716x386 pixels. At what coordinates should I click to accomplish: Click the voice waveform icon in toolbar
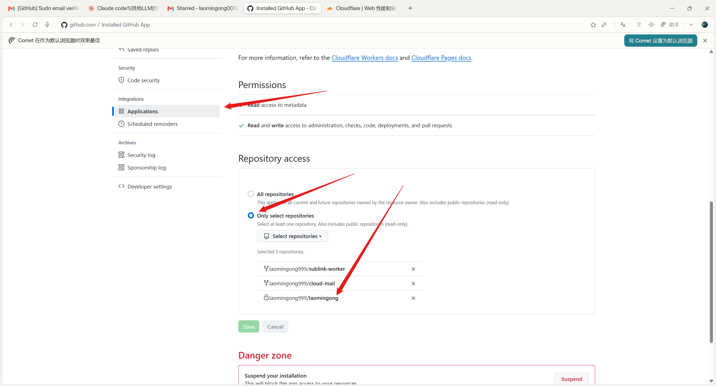[x=651, y=25]
